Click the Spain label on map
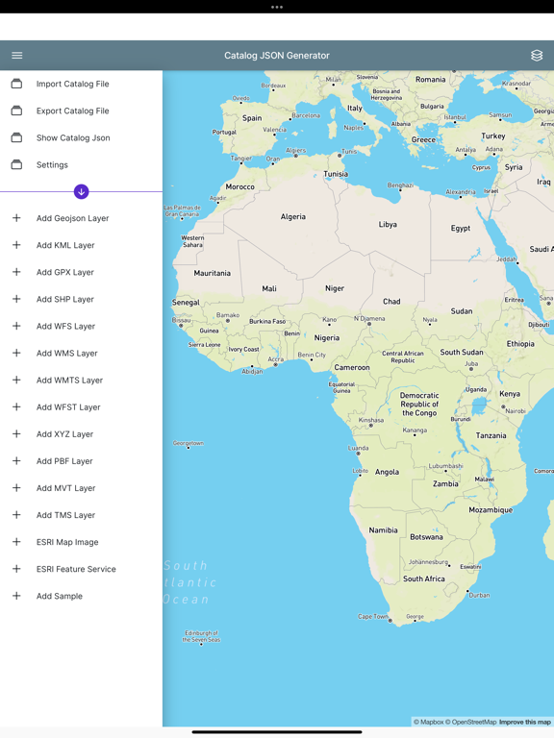Image resolution: width=554 pixels, height=738 pixels. [252, 118]
